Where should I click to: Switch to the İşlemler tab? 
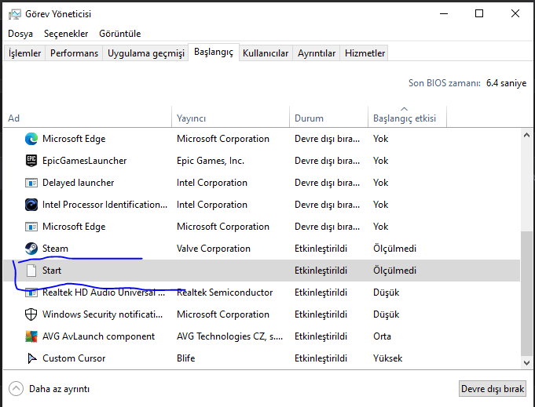24,53
